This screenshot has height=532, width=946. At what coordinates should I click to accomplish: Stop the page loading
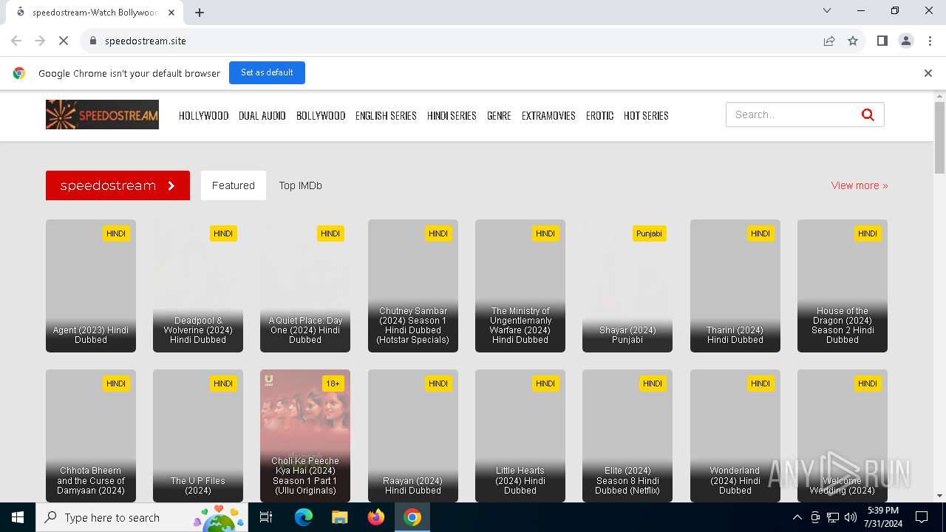[x=64, y=41]
